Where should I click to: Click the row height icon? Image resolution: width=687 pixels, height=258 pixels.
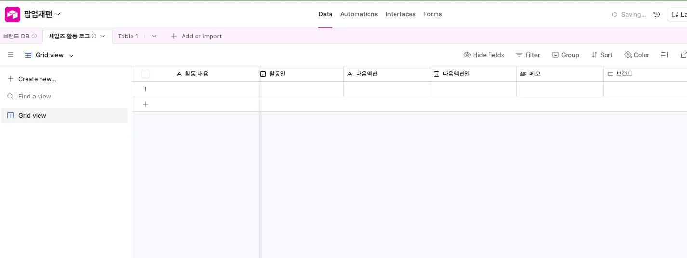(665, 55)
